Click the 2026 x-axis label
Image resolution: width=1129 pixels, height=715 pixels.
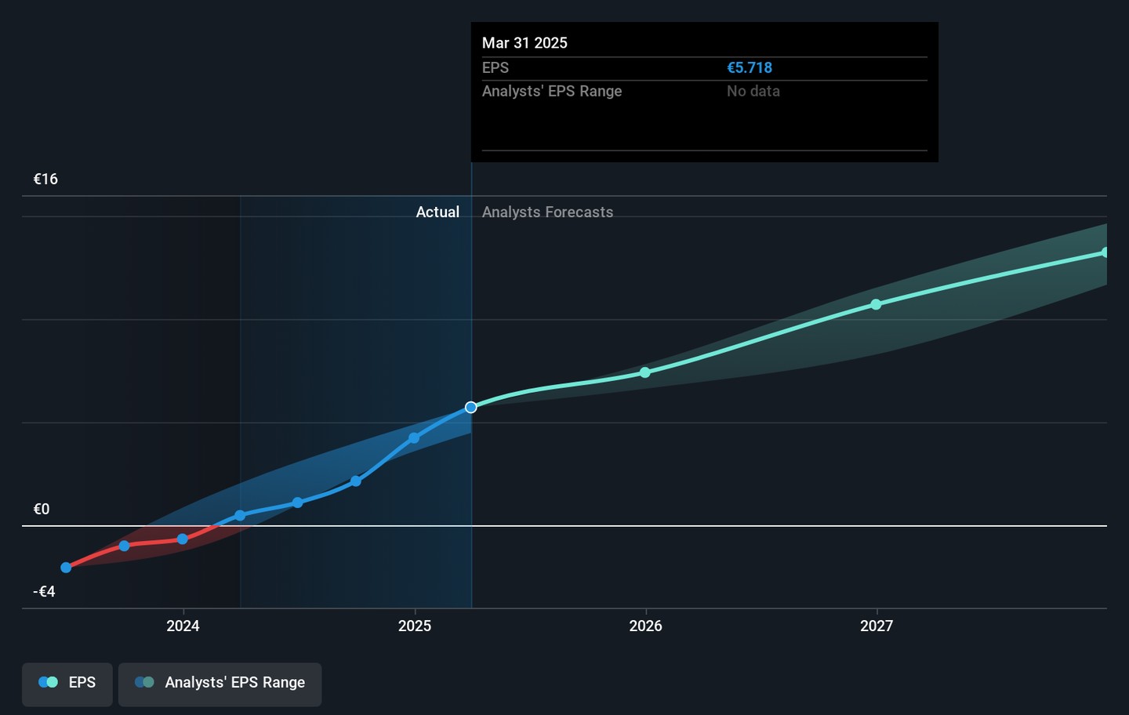click(645, 626)
